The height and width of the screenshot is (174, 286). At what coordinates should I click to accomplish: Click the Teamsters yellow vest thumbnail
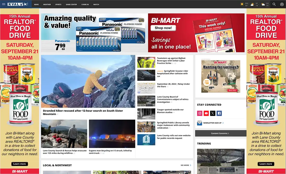146,62
